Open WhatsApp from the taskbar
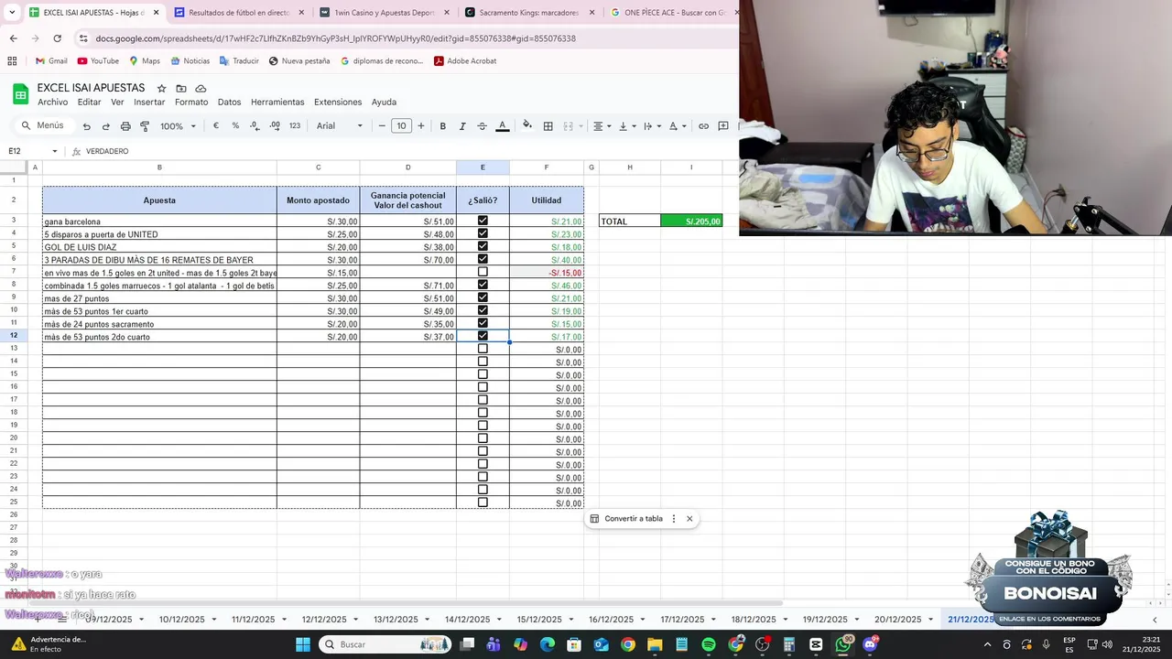 [x=843, y=644]
